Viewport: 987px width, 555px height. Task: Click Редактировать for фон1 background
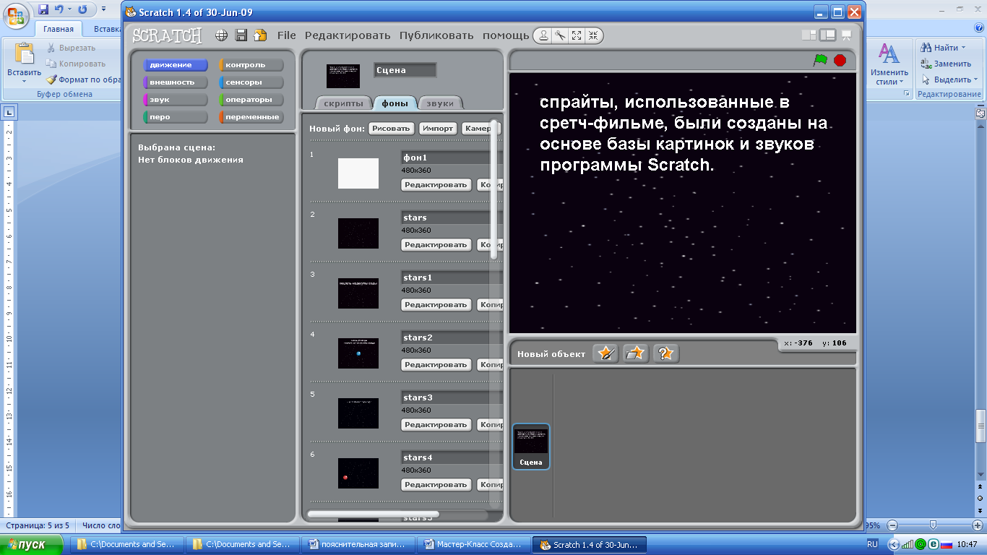pos(436,185)
